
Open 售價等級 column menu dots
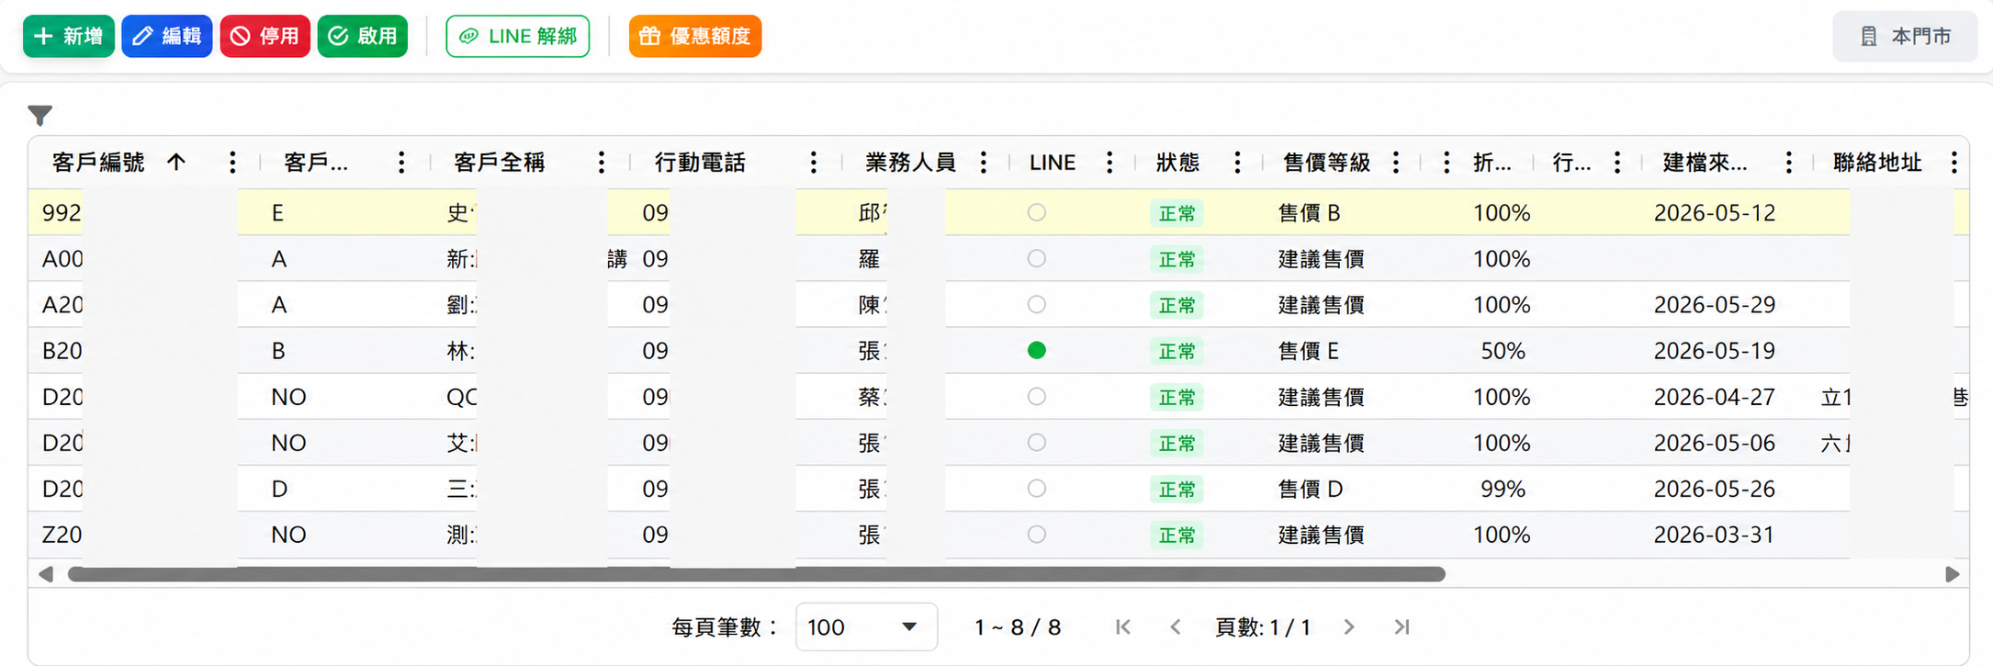coord(1396,163)
